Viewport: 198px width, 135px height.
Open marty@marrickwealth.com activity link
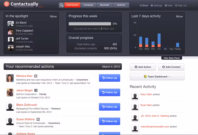[x=155, y=126]
